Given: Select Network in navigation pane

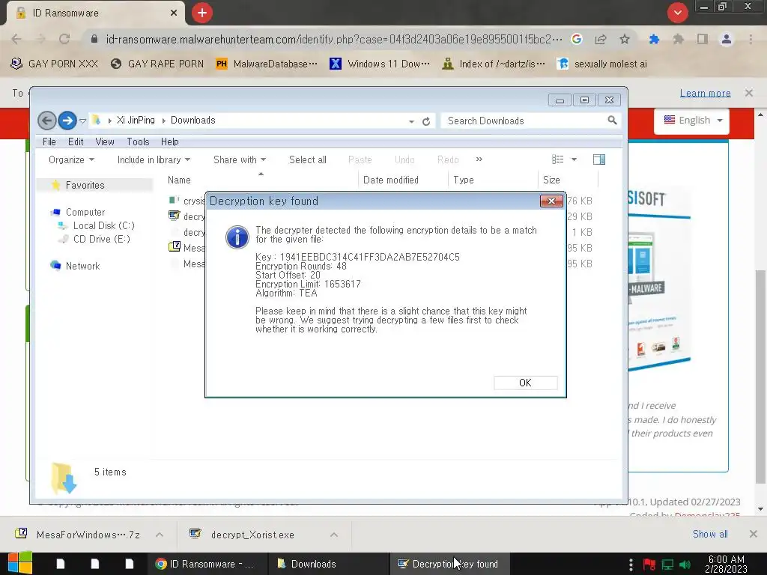Looking at the screenshot, I should [82, 266].
